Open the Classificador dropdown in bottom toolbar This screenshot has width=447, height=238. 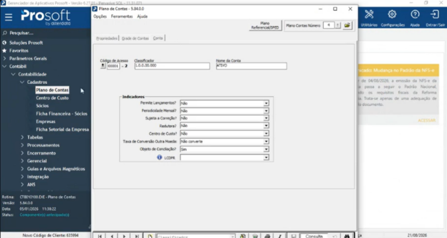(x=233, y=236)
